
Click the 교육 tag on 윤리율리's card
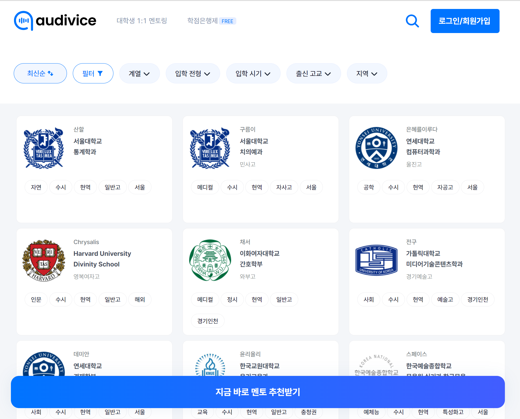pos(202,412)
